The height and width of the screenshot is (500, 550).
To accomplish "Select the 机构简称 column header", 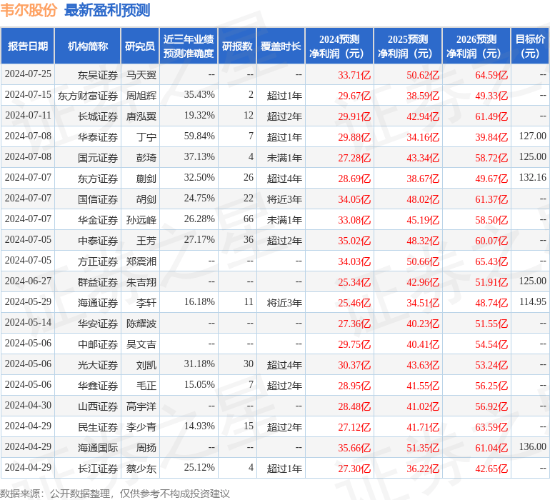I will (x=88, y=46).
